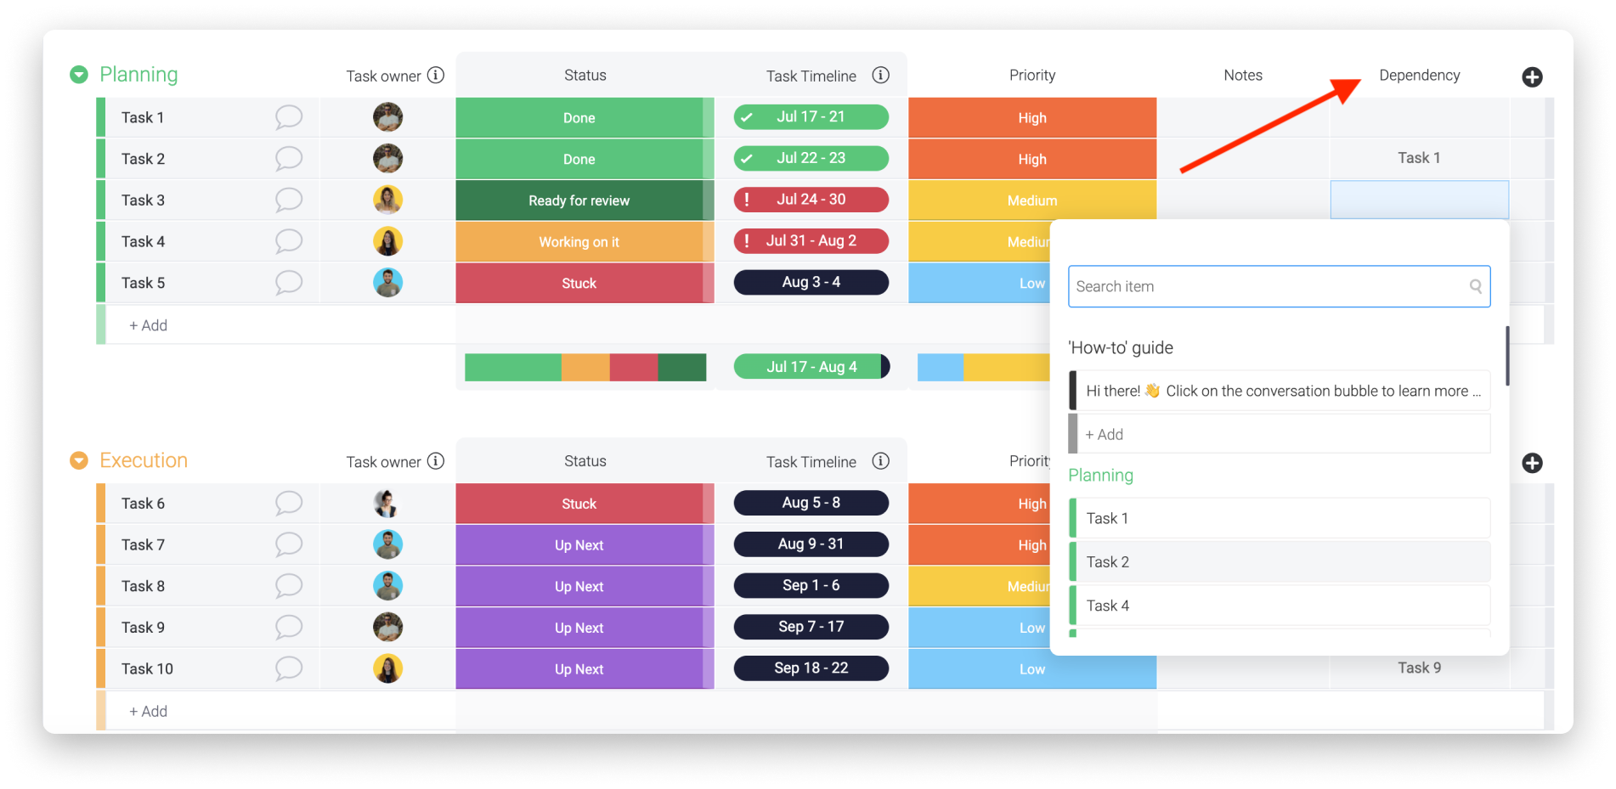
Task: Open Jul 24 - 30 timeline for Task 3
Action: point(811,200)
